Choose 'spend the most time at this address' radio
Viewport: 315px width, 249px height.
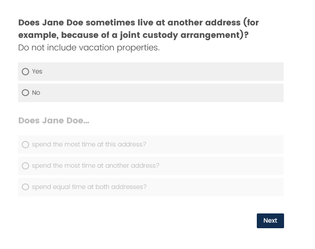click(25, 145)
